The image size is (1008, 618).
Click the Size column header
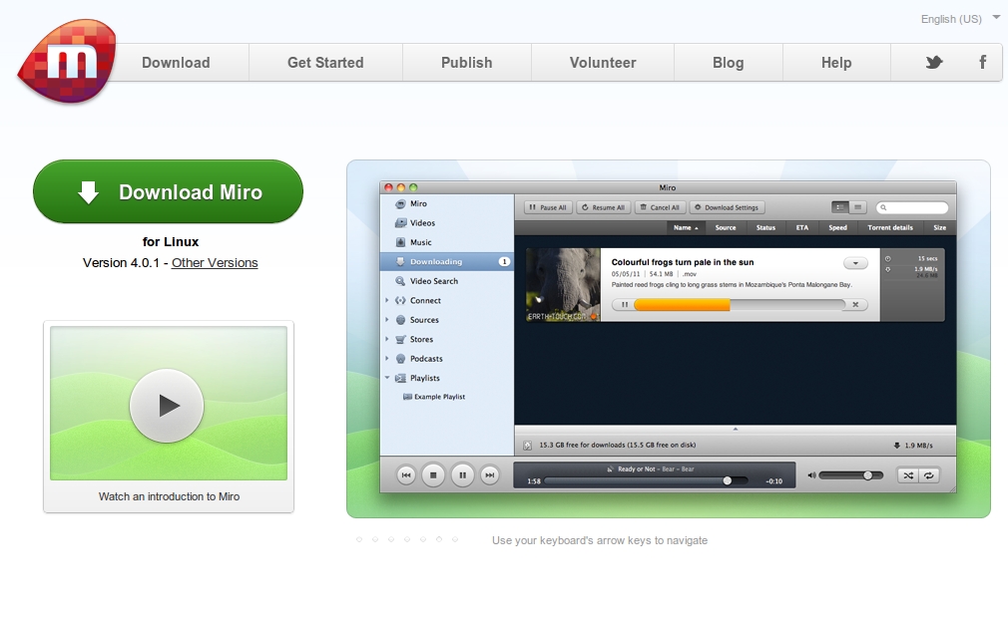(939, 227)
